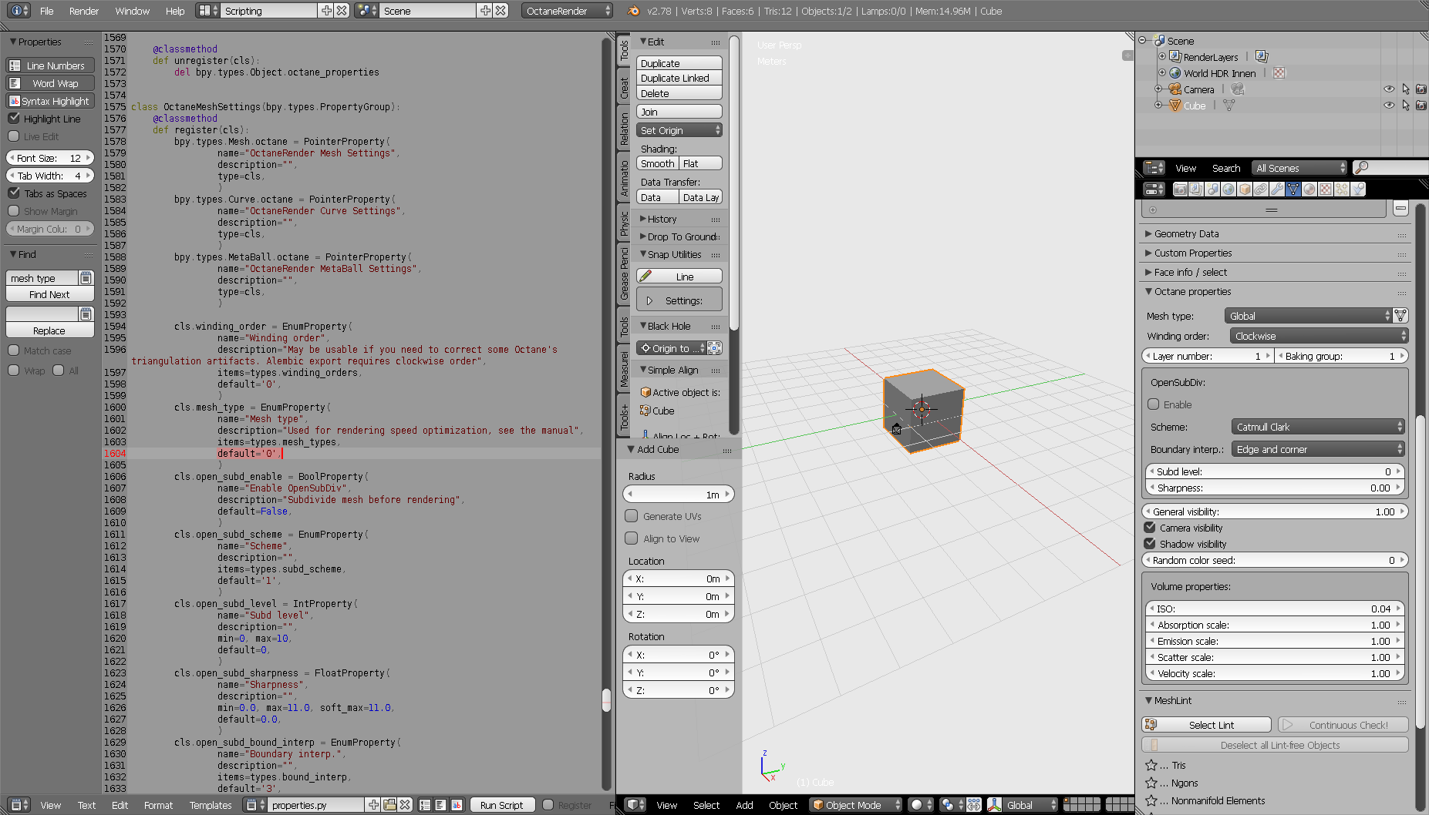Click the Blender info editor type icon

click(x=17, y=11)
